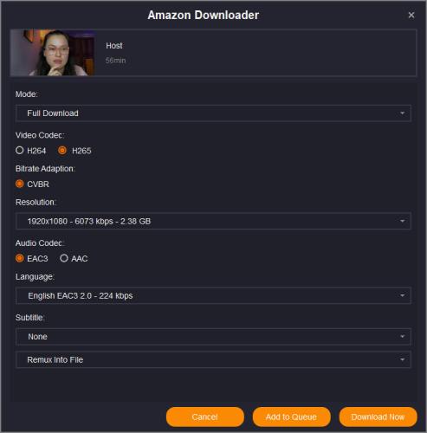
Task: Open the Language audio track dropdown
Action: coord(213,295)
